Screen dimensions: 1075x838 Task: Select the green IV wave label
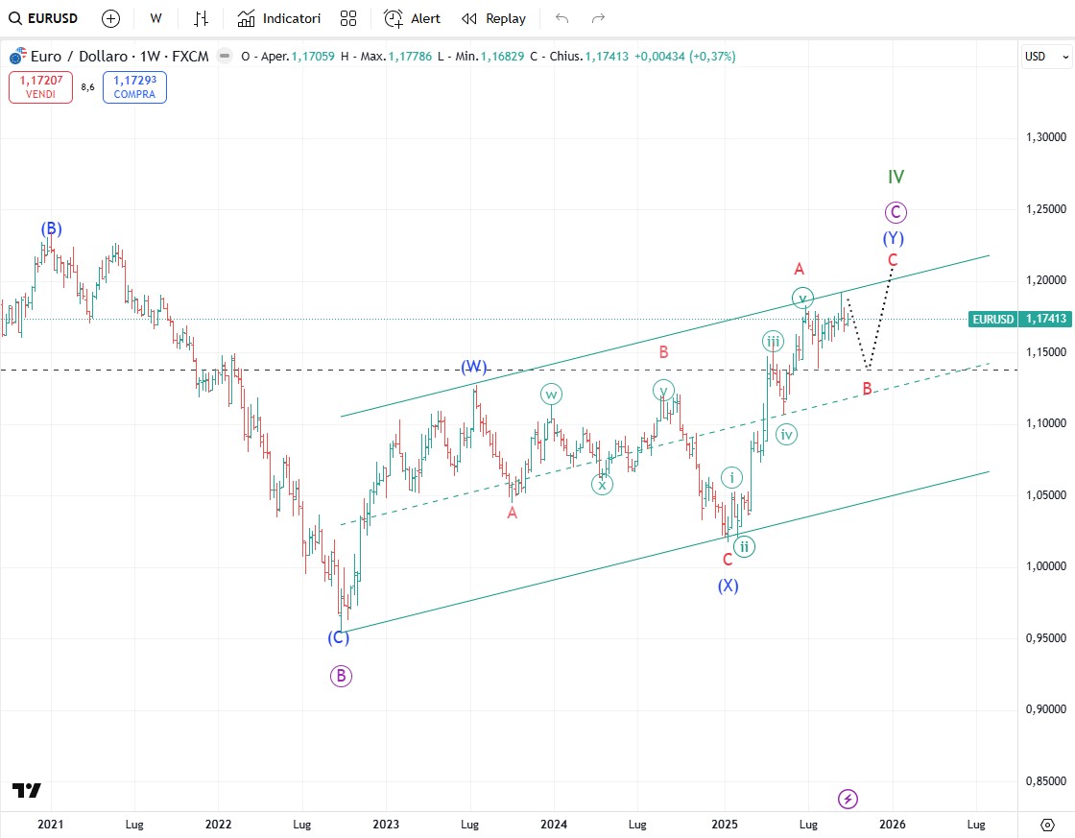pyautogui.click(x=896, y=177)
